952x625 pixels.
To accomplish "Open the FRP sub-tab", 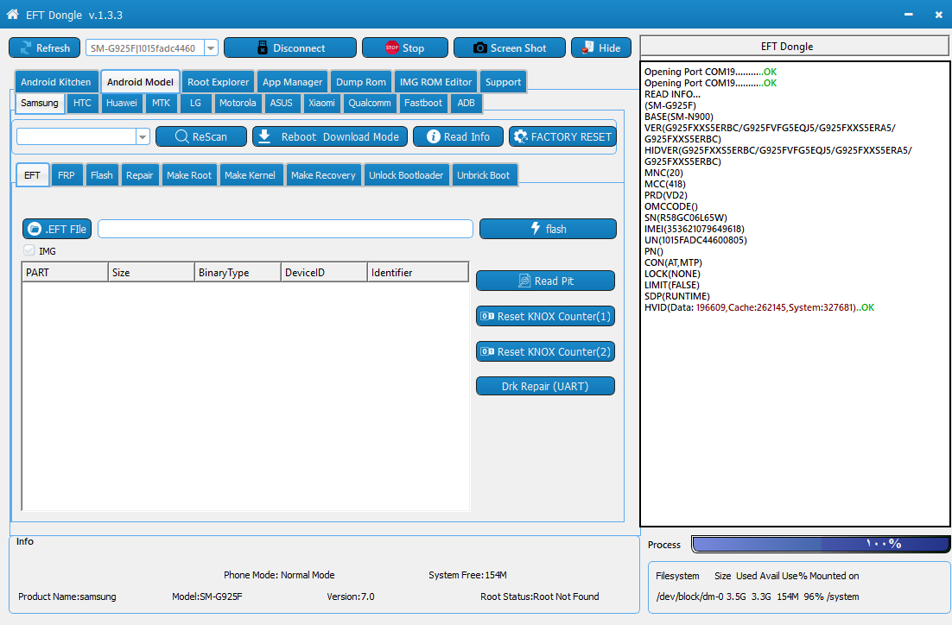I will [67, 175].
